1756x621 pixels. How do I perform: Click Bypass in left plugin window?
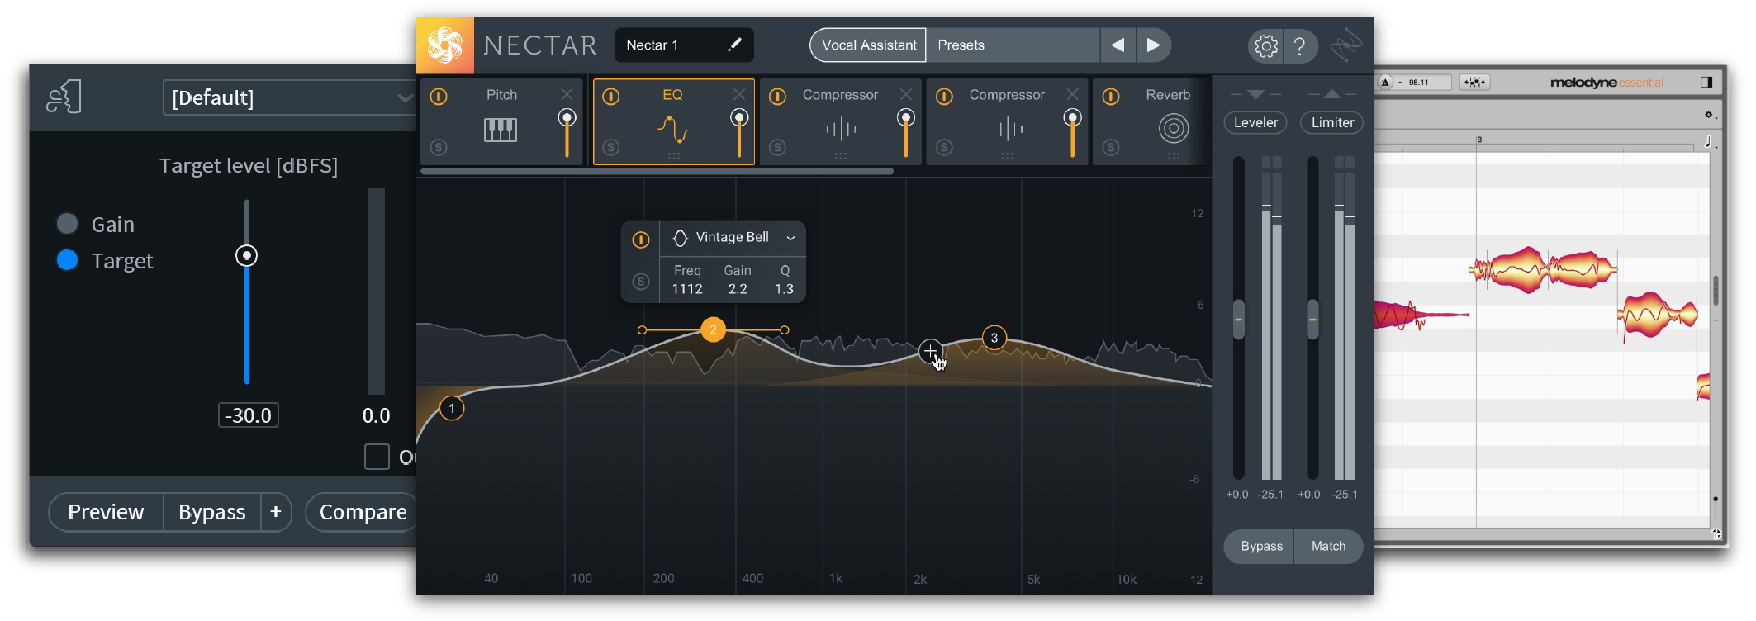click(x=211, y=513)
